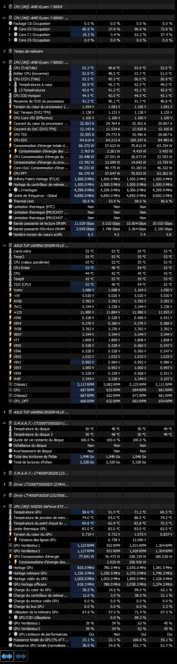
Task: Collapse the ASUS TUF GAMING B550M-PLUS sensor group
Action: pos(4,246)
